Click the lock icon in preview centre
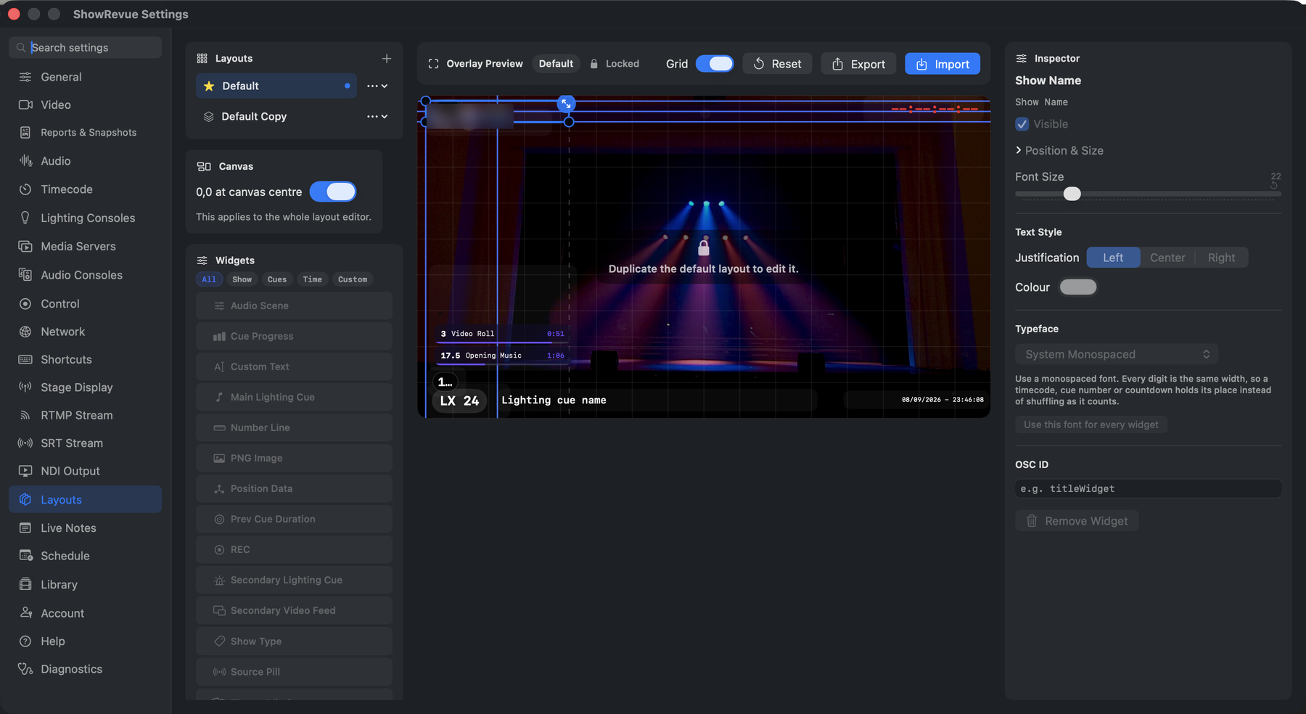 [x=703, y=248]
